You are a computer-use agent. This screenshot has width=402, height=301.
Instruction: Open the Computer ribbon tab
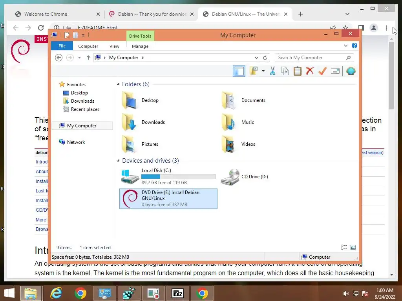pos(88,46)
